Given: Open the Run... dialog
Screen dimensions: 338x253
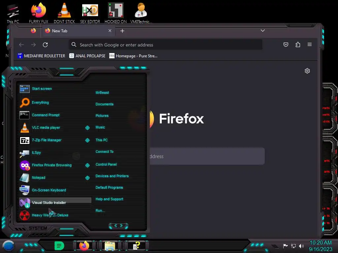Looking at the screenshot, I should 100,211.
